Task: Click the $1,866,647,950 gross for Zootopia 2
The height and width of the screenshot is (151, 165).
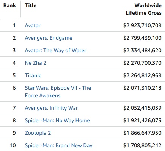Action: coord(142,133)
